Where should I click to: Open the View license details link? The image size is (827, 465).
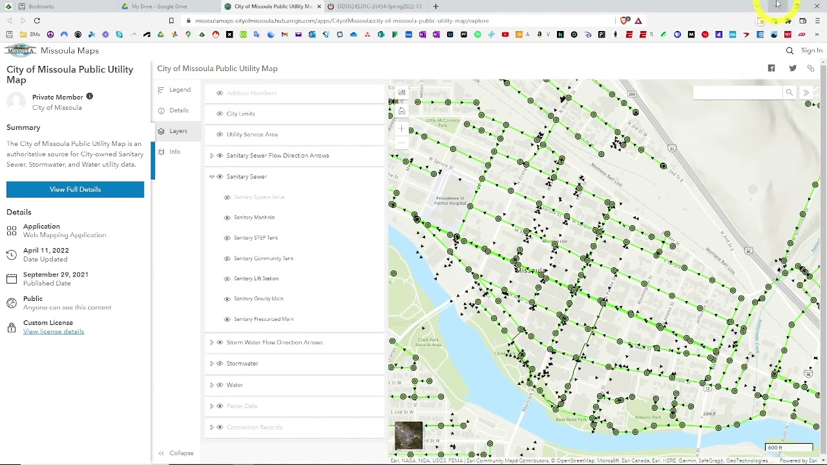54,332
